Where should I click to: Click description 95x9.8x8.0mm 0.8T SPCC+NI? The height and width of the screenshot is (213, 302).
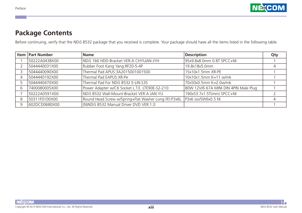(x=211, y=61)
